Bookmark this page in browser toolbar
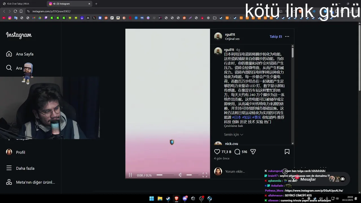Viewport: 361px width, 203px height. coord(21,11)
